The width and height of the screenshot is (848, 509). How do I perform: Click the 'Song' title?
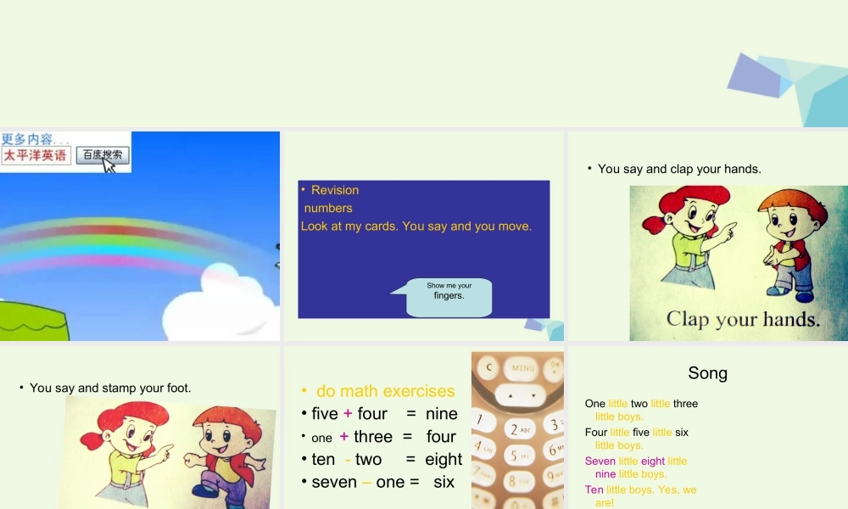pos(707,372)
